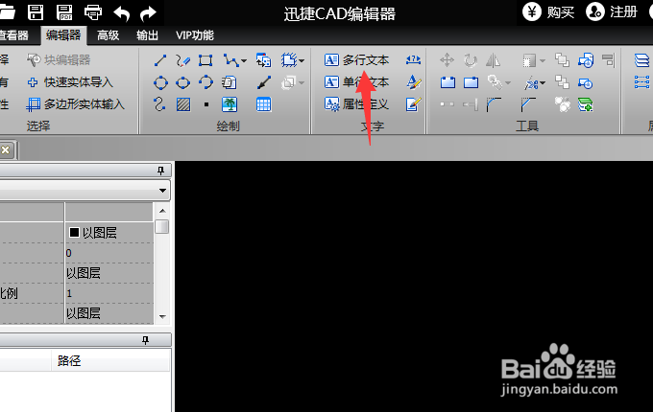This screenshot has width=653, height=412.
Task: Expand the properties panel object combo box
Action: (162, 191)
